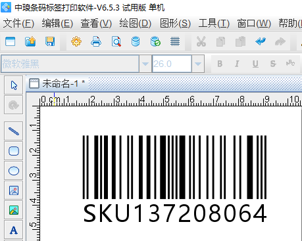
Task: Expand the font size dropdown arrow
Action: [198, 64]
